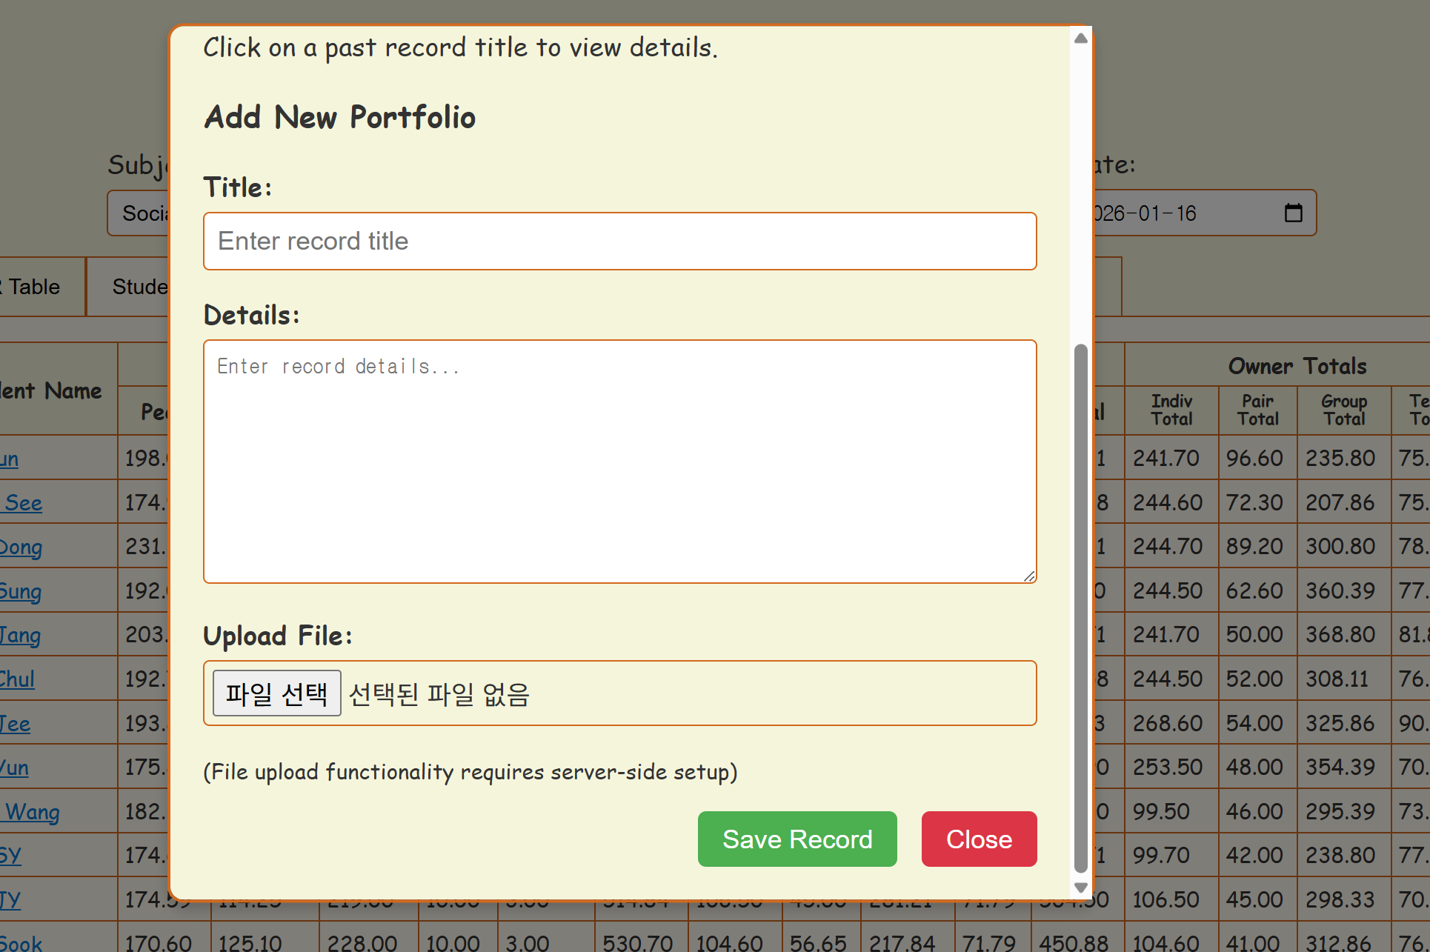Click inside the Details text area
The height and width of the screenshot is (952, 1430).
click(619, 461)
